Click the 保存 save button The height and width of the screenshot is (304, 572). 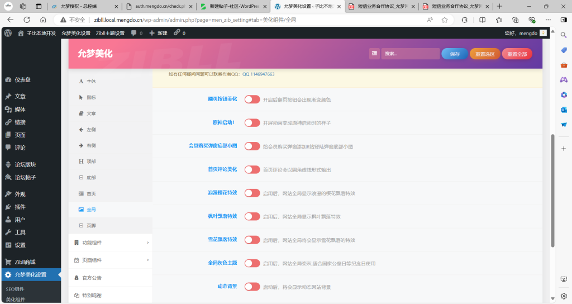[x=454, y=54]
